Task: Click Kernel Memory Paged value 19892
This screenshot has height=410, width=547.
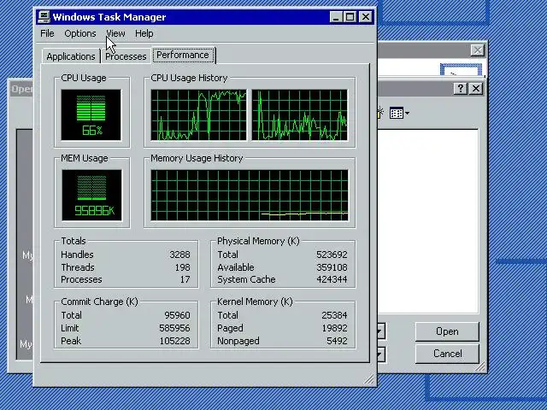Action: 334,328
